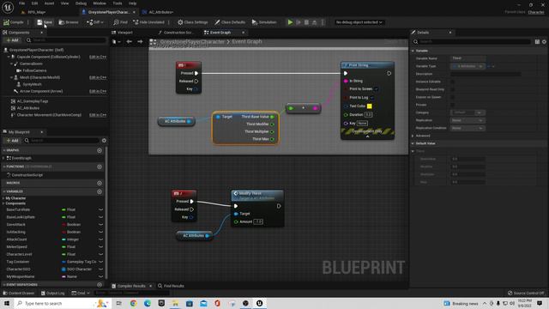Open the Replication dropdown

pos(468,120)
